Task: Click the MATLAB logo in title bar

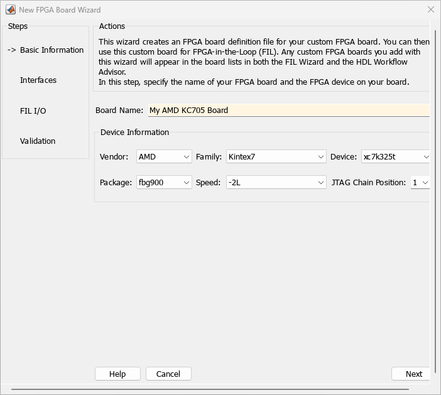Action: tap(11, 10)
